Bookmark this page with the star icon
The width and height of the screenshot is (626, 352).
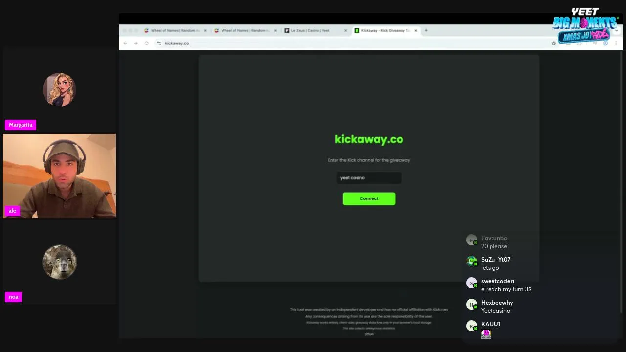[x=554, y=43]
